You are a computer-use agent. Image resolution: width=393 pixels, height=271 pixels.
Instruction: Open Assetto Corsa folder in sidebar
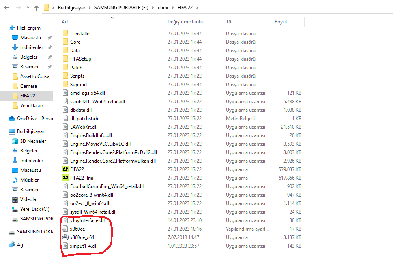(x=34, y=76)
